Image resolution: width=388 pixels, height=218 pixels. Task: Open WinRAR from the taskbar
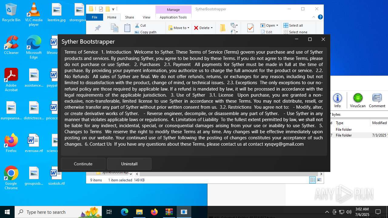(x=169, y=212)
